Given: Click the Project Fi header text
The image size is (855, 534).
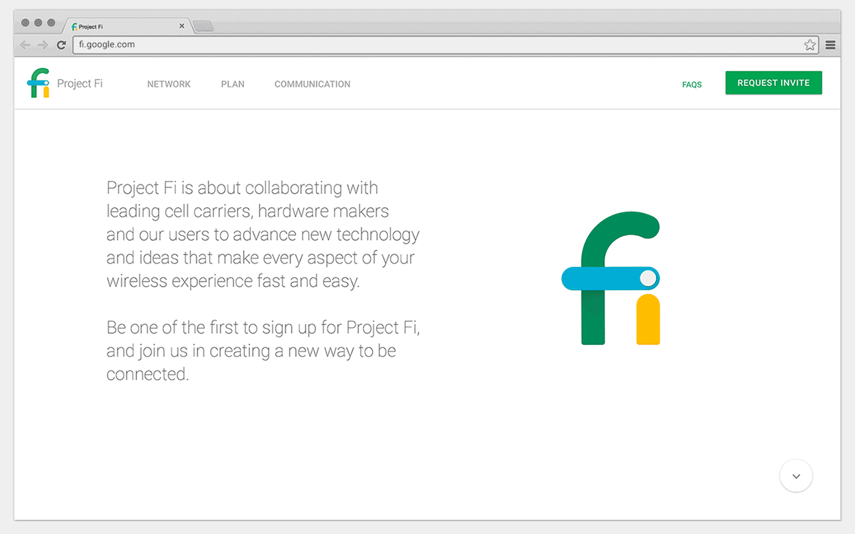Looking at the screenshot, I should (x=80, y=83).
